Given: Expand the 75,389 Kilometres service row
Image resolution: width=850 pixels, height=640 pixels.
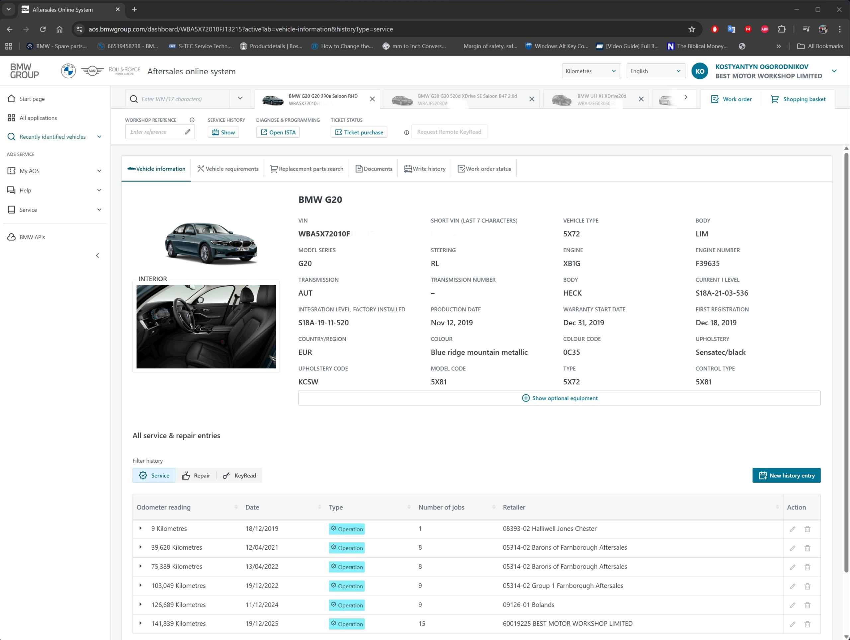Looking at the screenshot, I should click(x=141, y=566).
